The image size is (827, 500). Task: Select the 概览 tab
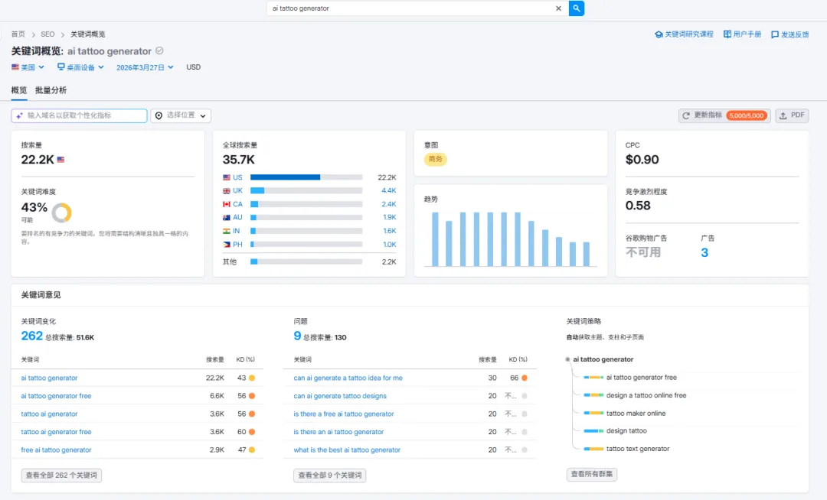coord(19,90)
